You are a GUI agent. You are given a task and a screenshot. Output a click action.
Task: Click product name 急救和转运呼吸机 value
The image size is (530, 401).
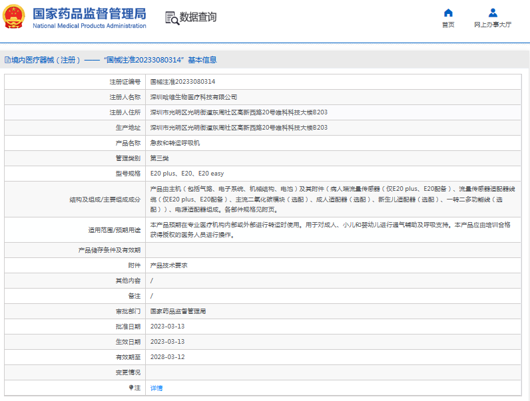click(x=174, y=143)
